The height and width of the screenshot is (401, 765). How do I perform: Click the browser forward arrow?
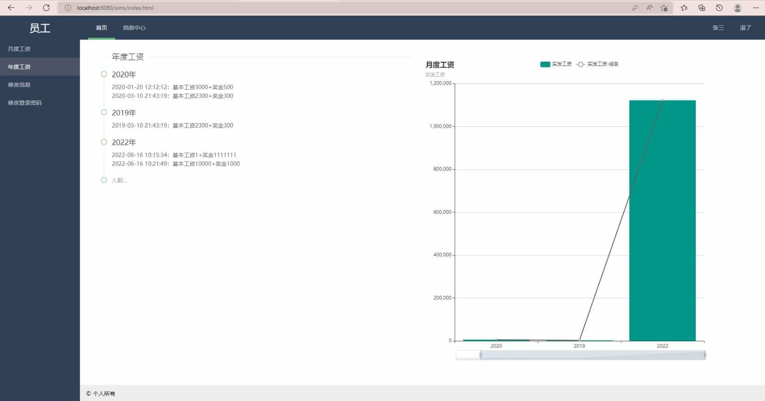coord(29,8)
